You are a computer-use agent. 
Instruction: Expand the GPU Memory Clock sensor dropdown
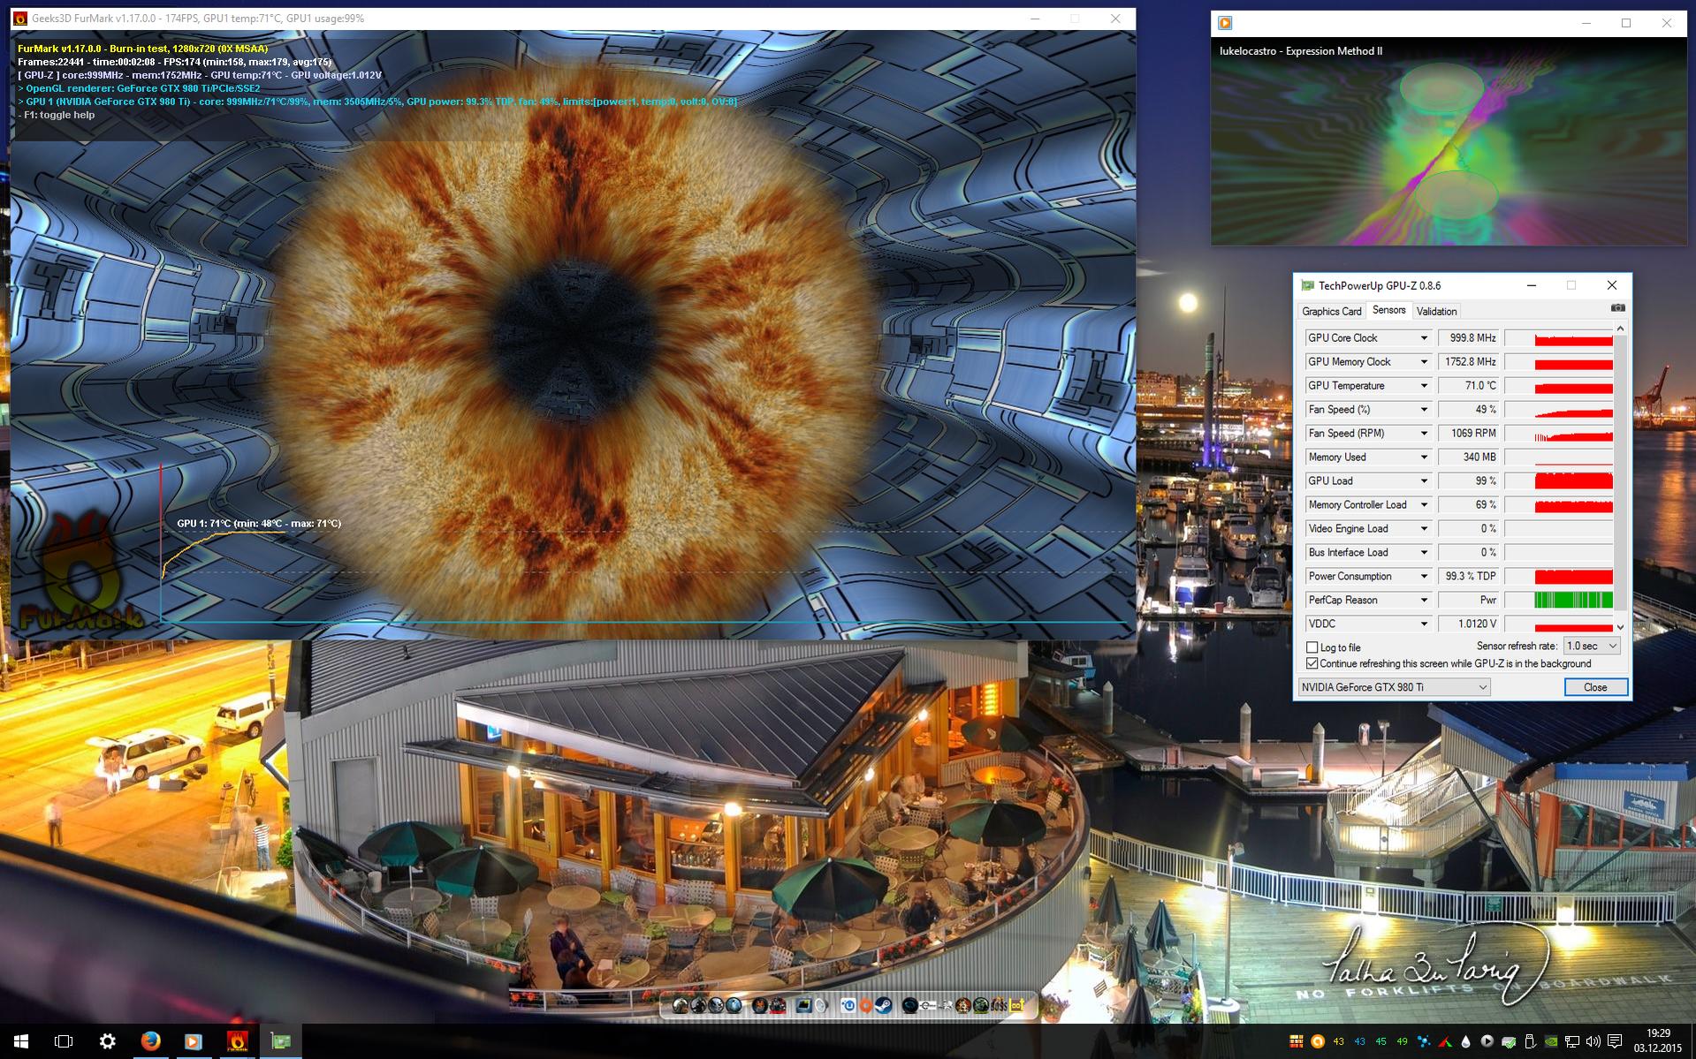(1424, 362)
